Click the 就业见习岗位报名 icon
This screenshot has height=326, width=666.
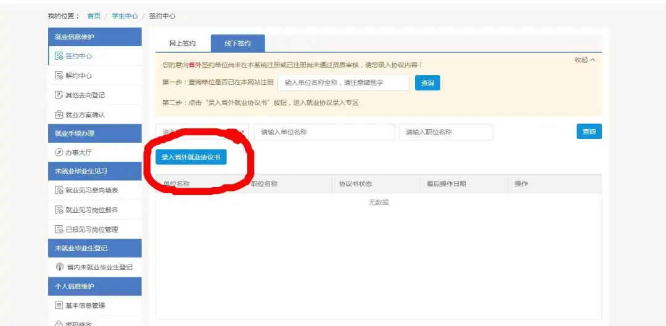(x=59, y=210)
